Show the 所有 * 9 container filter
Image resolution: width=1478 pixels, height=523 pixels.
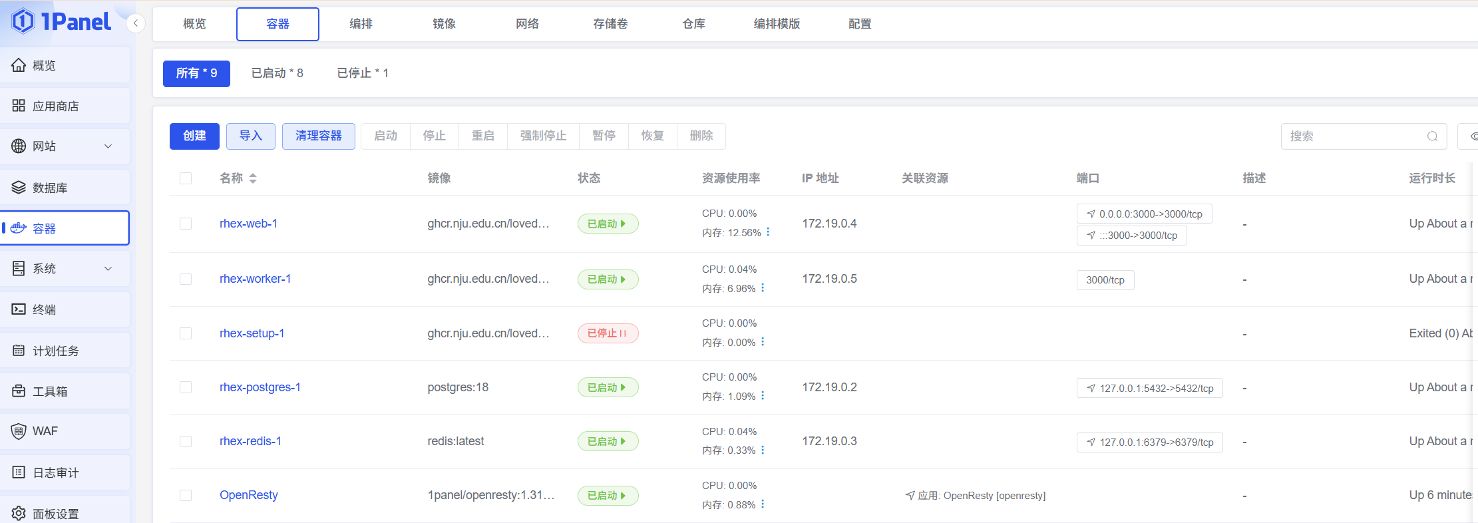tap(196, 73)
